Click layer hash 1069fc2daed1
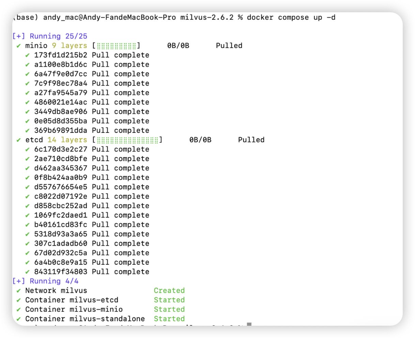 pyautogui.click(x=61, y=215)
